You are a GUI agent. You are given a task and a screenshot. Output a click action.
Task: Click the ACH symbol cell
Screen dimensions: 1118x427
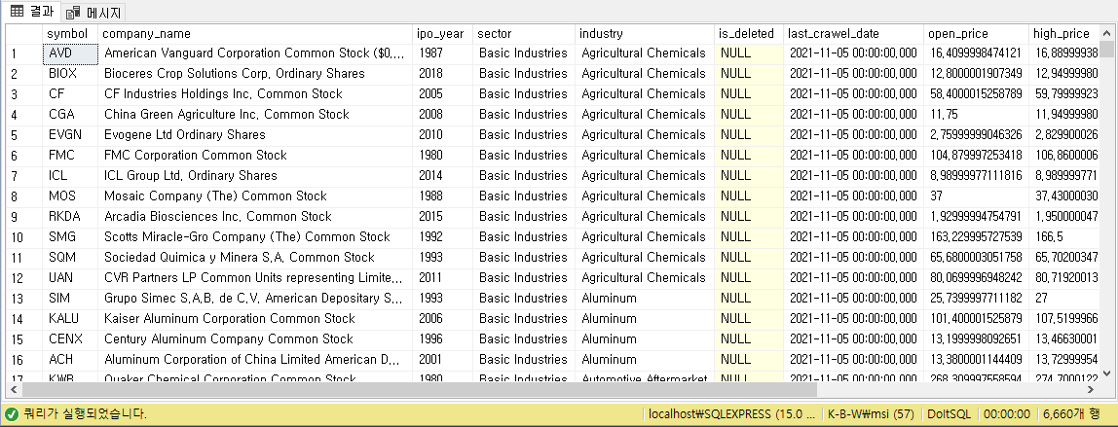click(70, 359)
